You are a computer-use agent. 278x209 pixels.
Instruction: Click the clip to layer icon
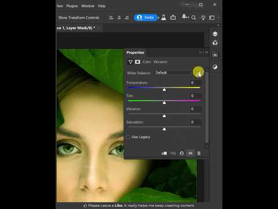tap(164, 153)
